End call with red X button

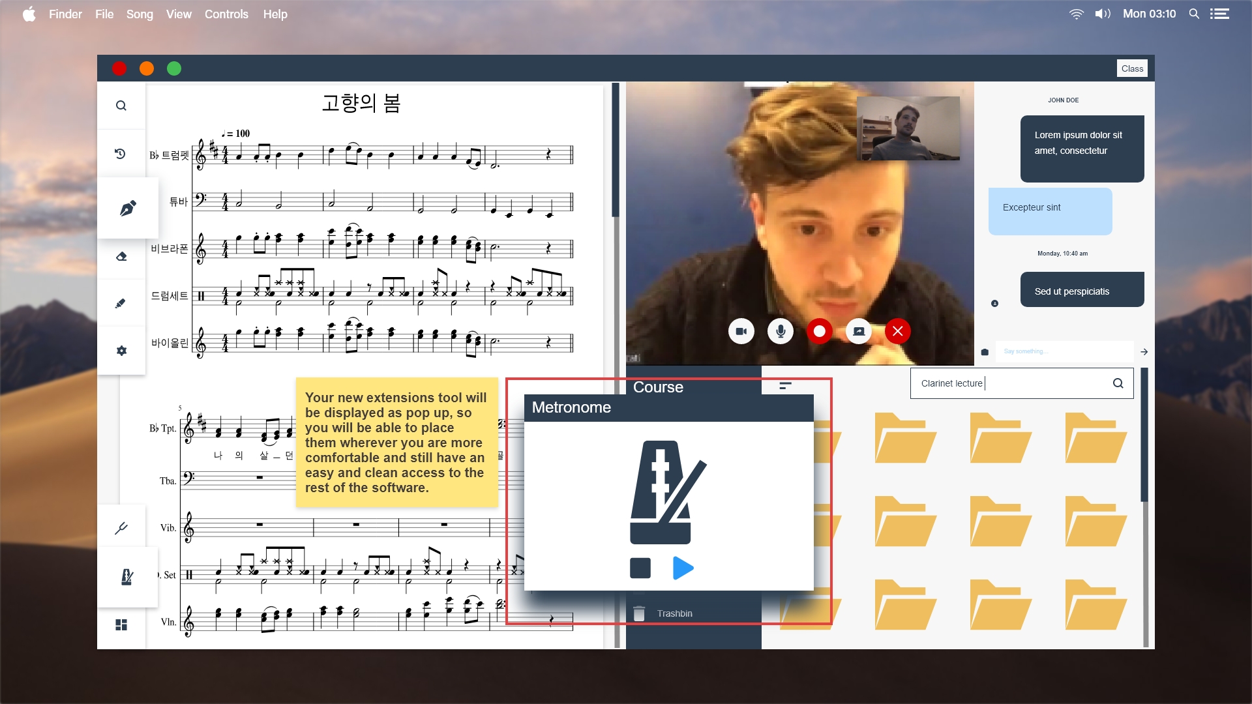[x=898, y=331]
